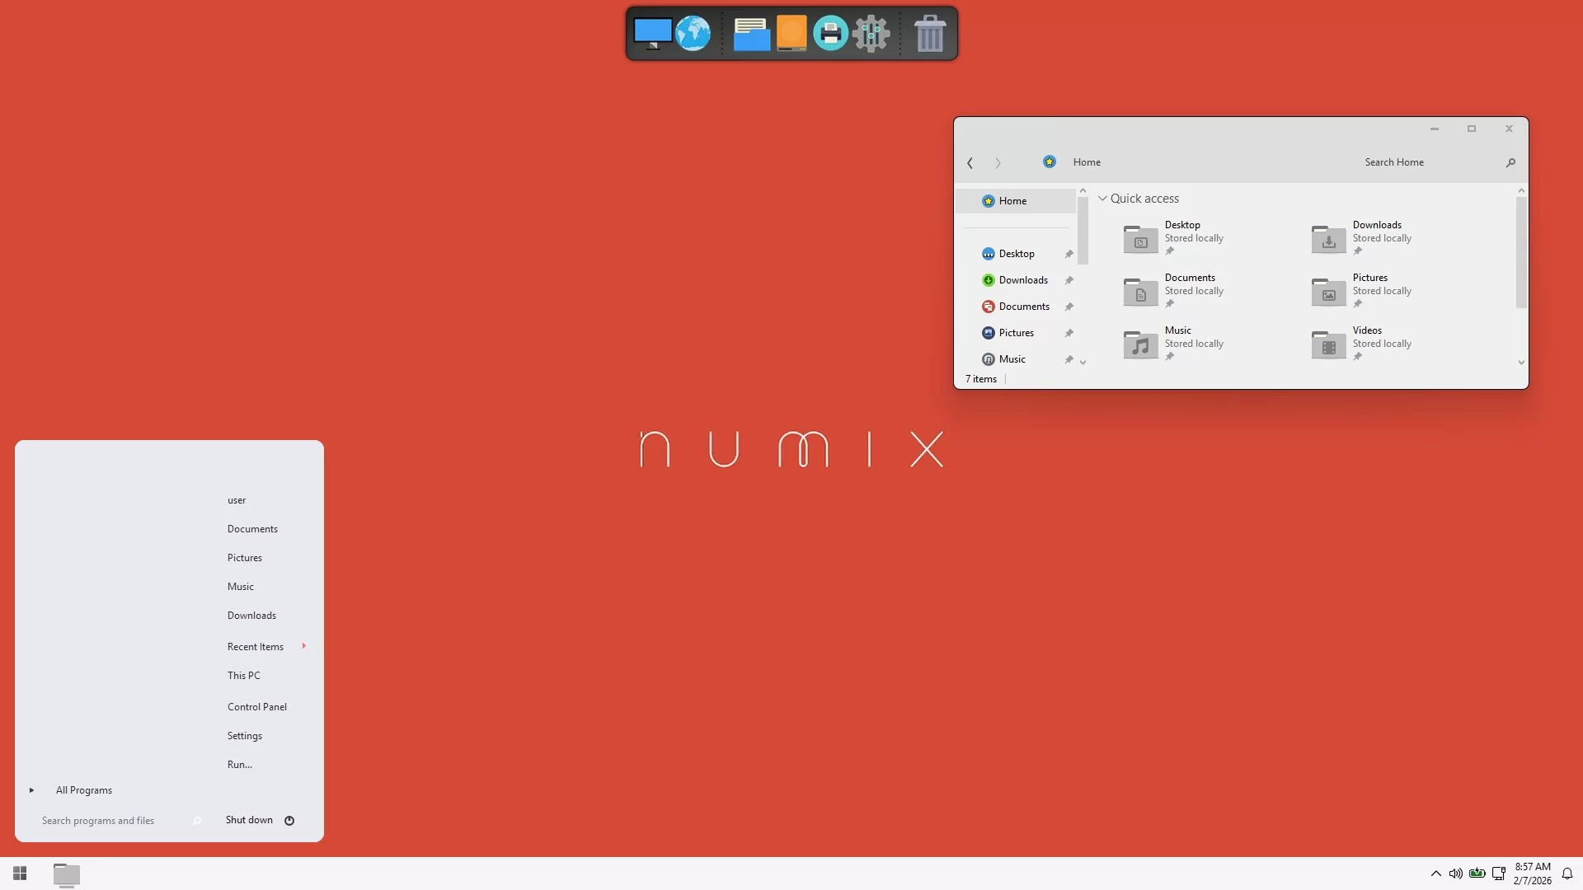Expand the Recent Items submenu arrow
Viewport: 1583px width, 890px height.
[x=304, y=646]
